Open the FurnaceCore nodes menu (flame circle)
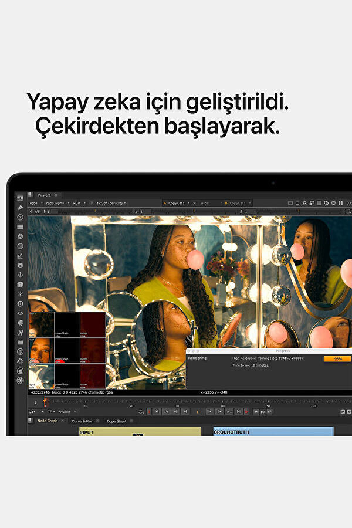This screenshot has height=528, width=352. pos(20,351)
